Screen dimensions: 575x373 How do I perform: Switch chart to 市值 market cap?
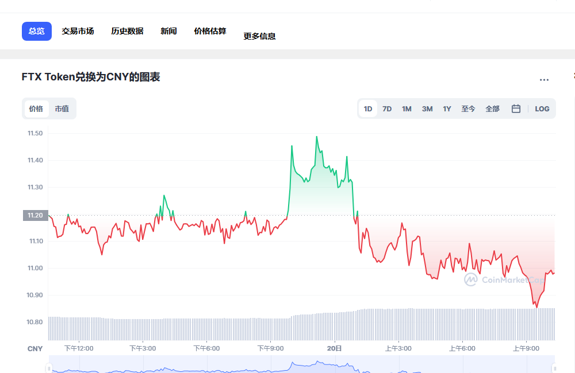click(62, 108)
